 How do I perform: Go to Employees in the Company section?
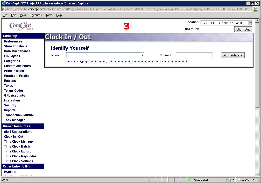12,56
